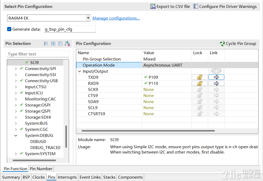263x181 pixels.
Task: Click the flat list view icon in Pin Selection
Action: coord(46,44)
